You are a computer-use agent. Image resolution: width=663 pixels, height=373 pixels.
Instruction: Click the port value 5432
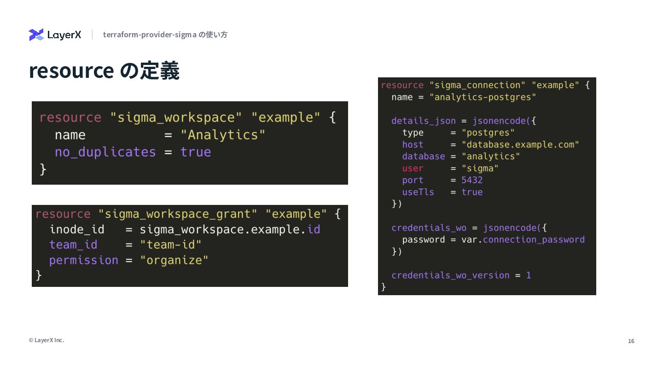[472, 180]
